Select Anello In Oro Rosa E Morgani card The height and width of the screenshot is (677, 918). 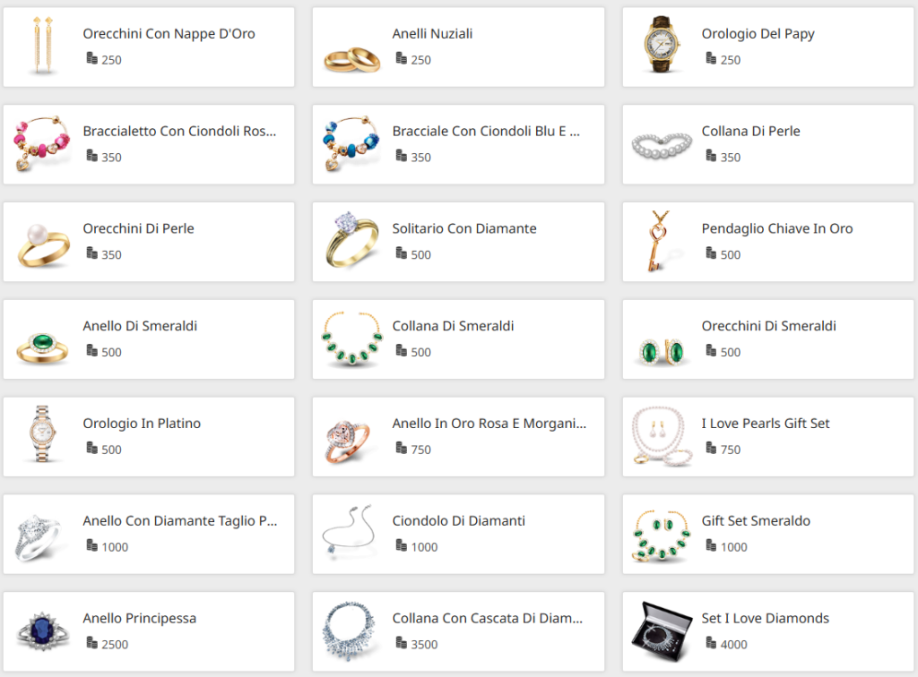pyautogui.click(x=458, y=437)
